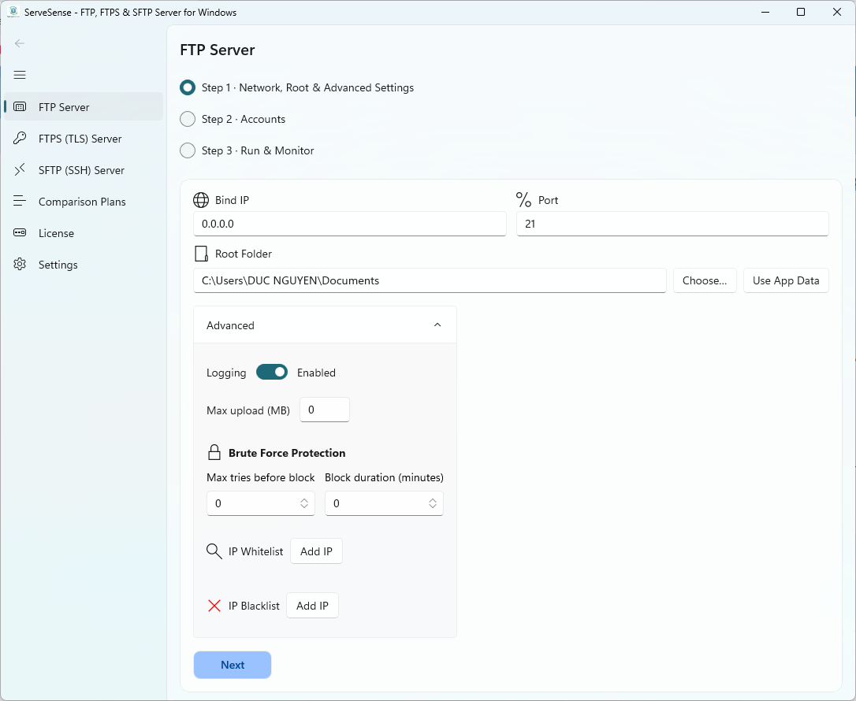Click the Comparison Plans list icon
Screen dimensions: 856x701
20,202
